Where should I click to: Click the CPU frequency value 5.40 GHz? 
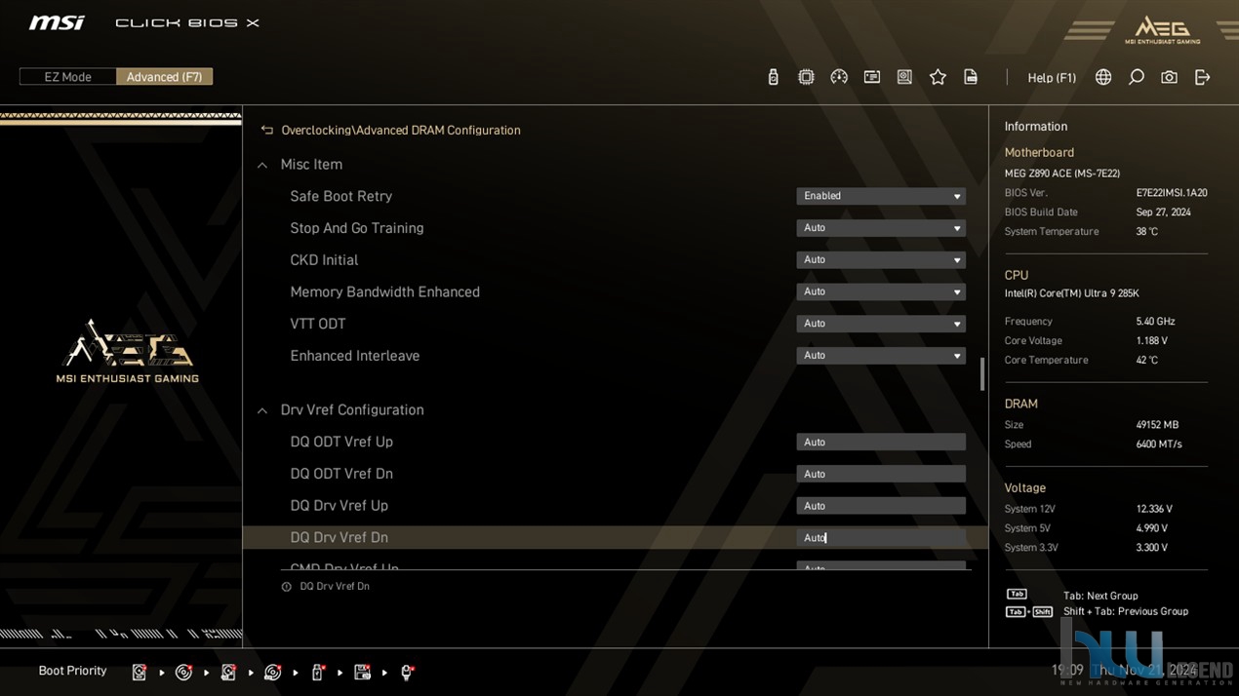(x=1155, y=322)
